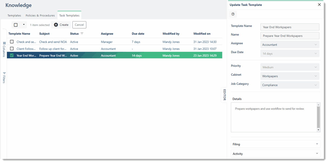The height and width of the screenshot is (163, 328).
Task: Sort by Due date column header
Action: [138, 34]
